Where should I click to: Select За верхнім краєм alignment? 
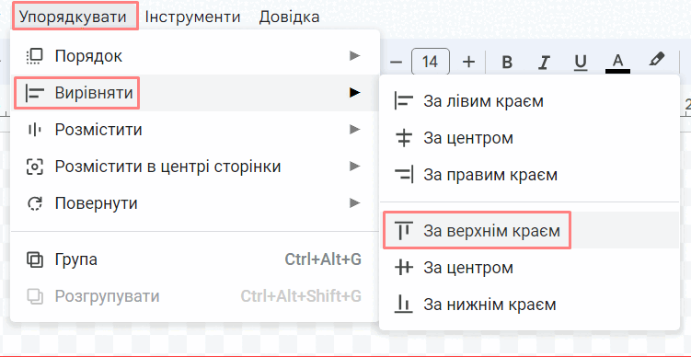529,230
